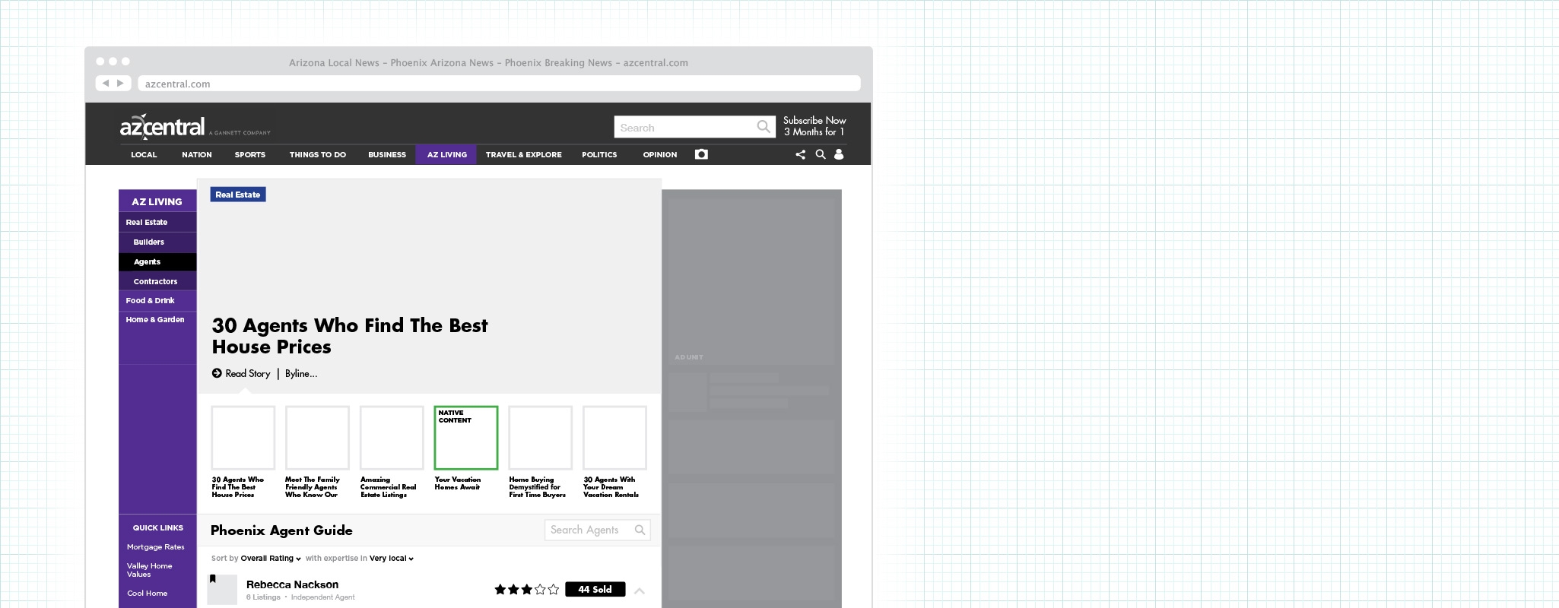Image resolution: width=1559 pixels, height=608 pixels.
Task: Click Subscribe Now 3 Months link
Action: [x=814, y=126]
